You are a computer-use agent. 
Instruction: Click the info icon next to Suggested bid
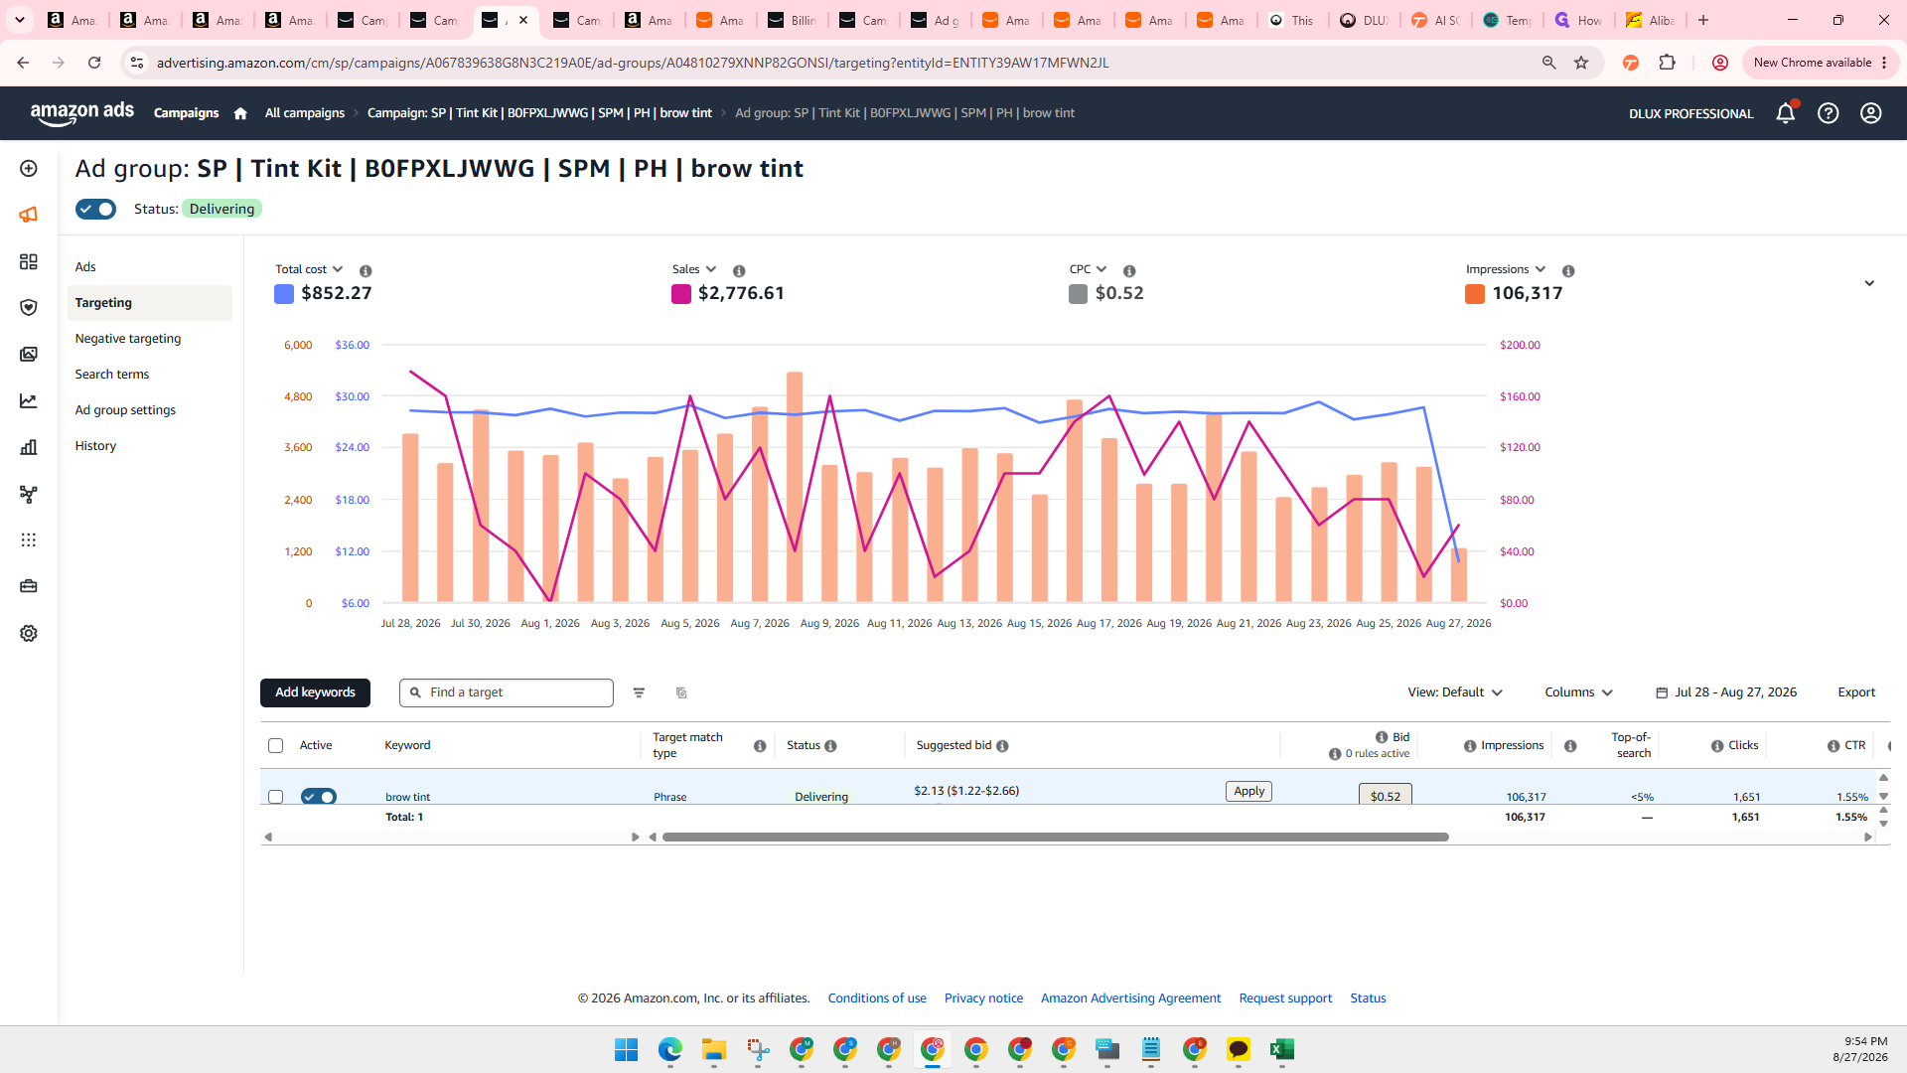[1002, 746]
